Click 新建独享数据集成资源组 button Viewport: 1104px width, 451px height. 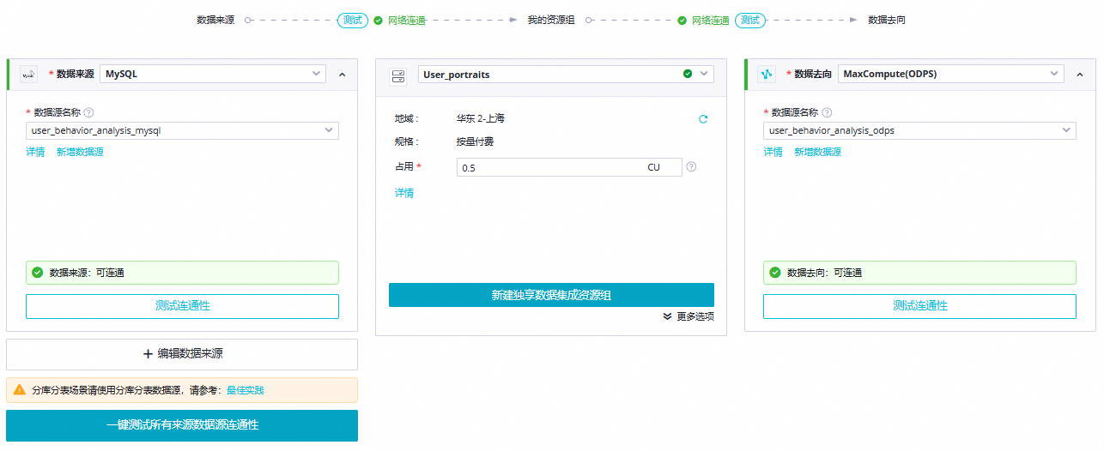(x=551, y=295)
